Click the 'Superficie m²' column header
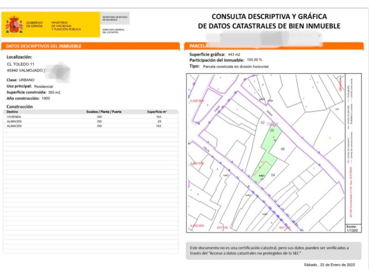 coord(157,112)
